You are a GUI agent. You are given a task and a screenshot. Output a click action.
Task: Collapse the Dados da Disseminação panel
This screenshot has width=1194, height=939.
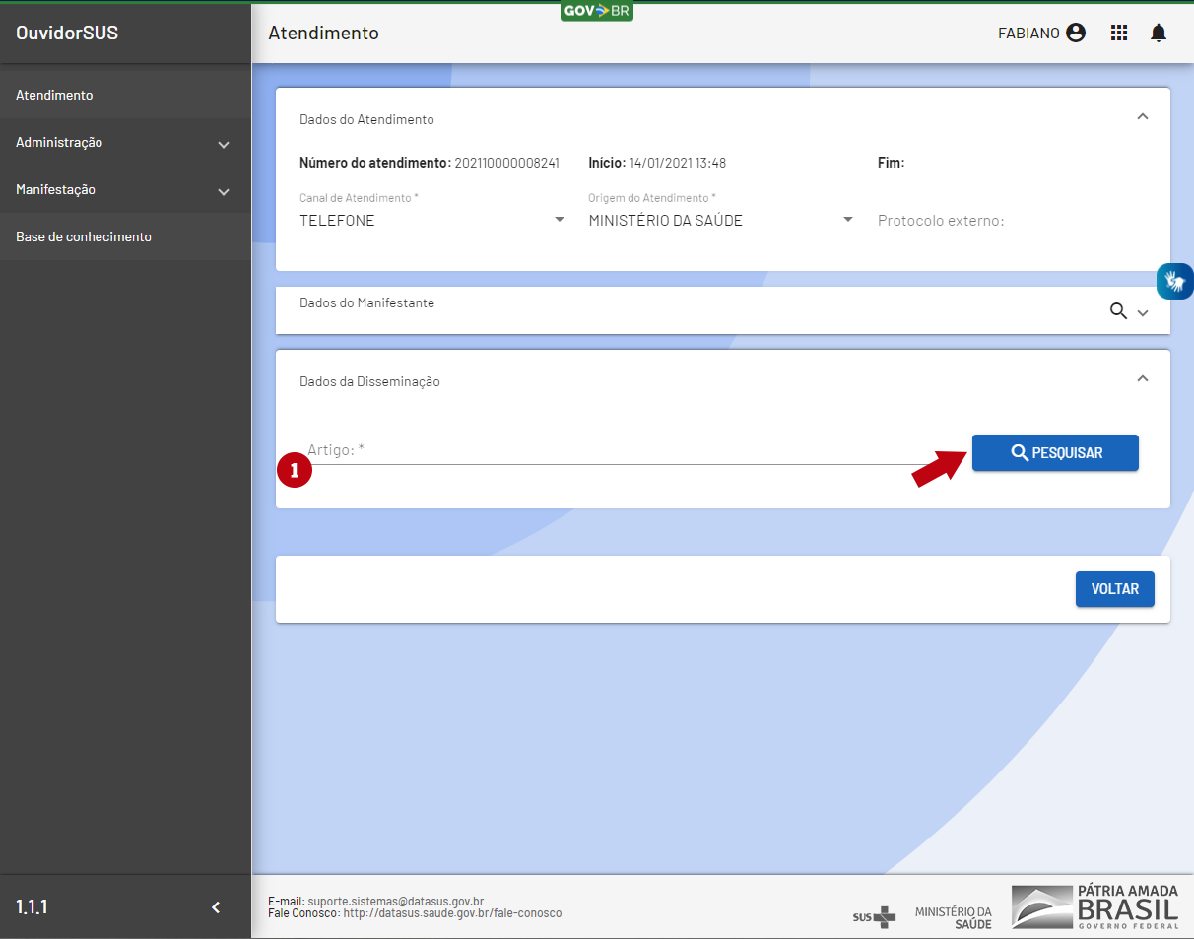pyautogui.click(x=1143, y=378)
